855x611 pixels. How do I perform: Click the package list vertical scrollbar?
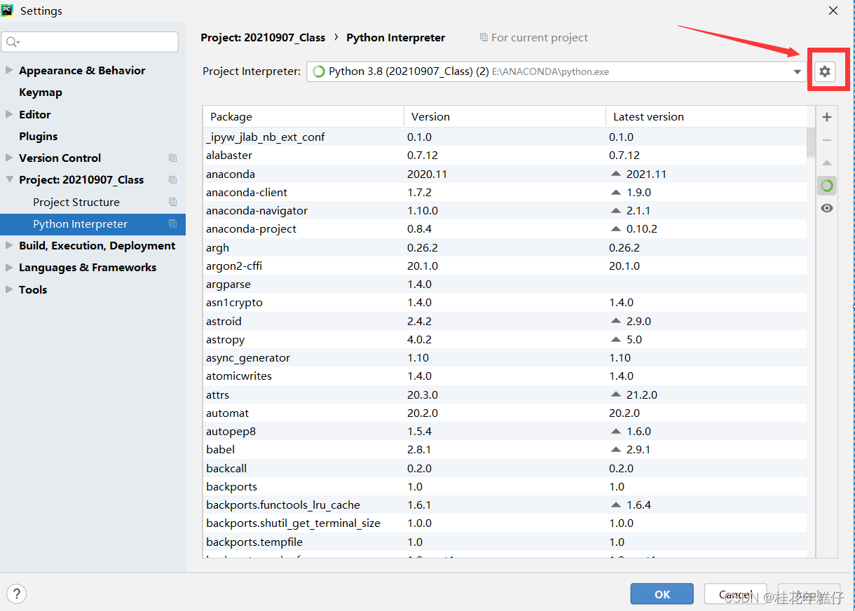click(811, 142)
